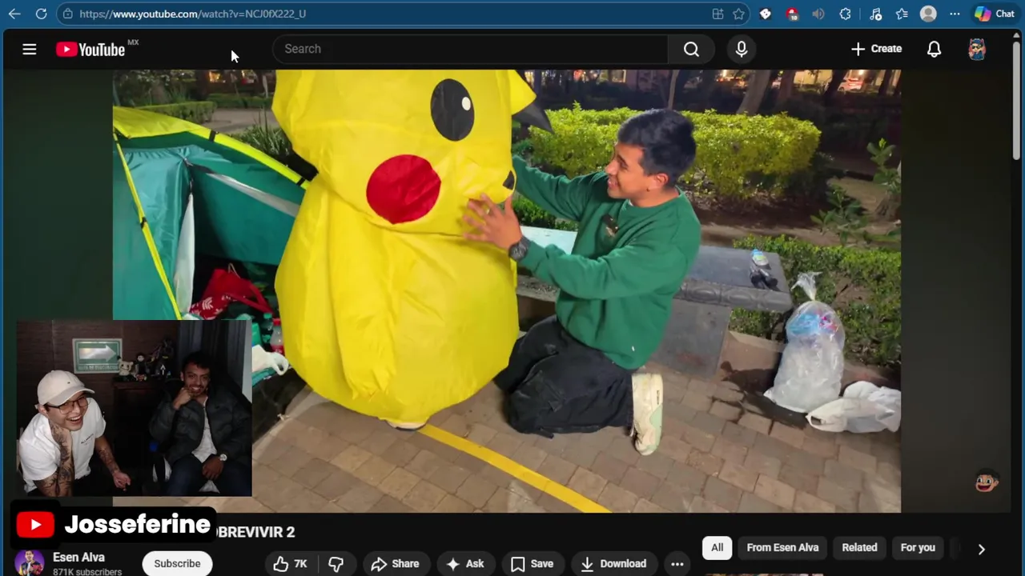The image size is (1025, 576).
Task: Open the favorites list icon
Action: coord(902,14)
